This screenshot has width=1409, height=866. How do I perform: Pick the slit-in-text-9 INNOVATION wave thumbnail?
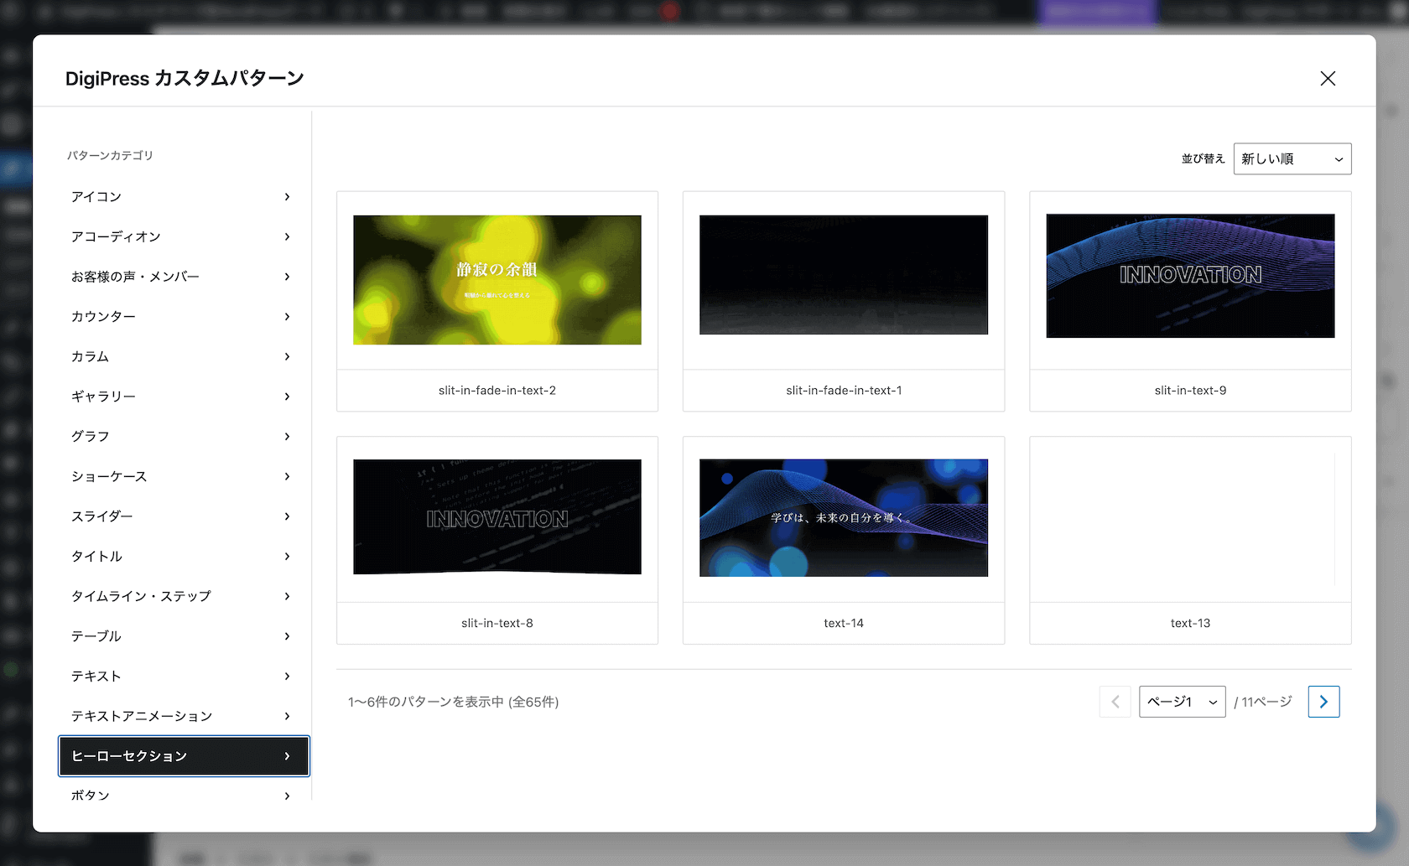coord(1189,276)
